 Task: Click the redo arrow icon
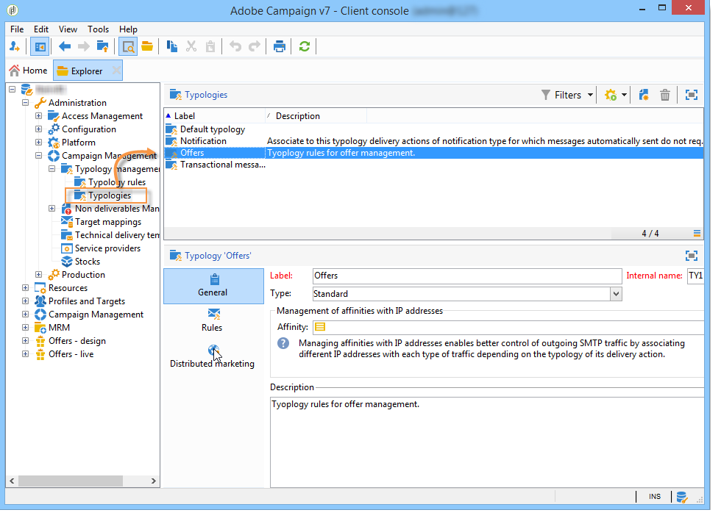(x=255, y=46)
